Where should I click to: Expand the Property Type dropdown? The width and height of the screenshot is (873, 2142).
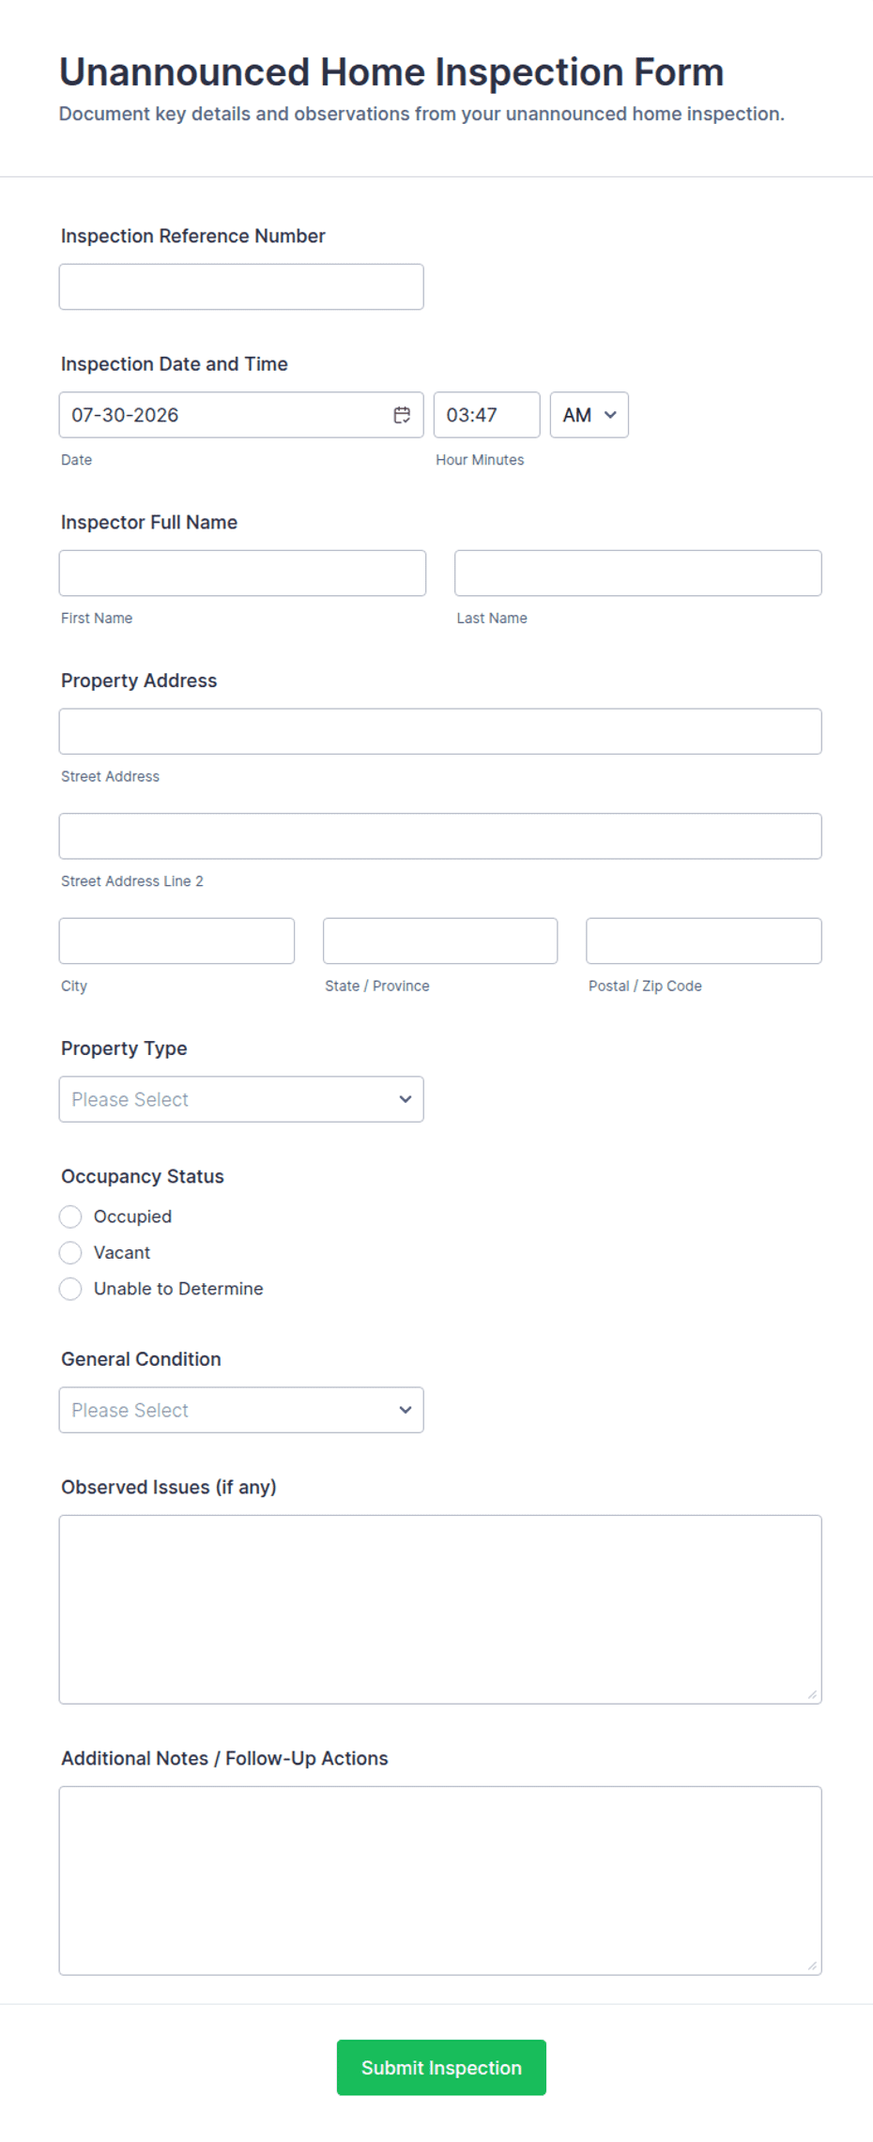[241, 1099]
